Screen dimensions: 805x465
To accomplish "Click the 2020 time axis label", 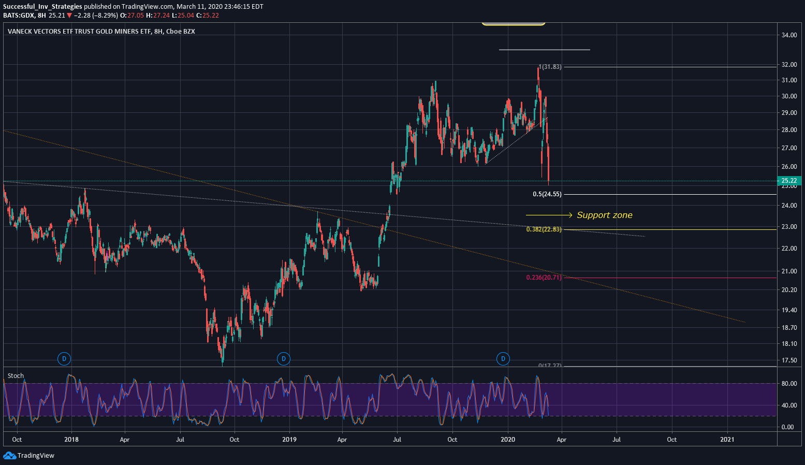I will (x=508, y=440).
